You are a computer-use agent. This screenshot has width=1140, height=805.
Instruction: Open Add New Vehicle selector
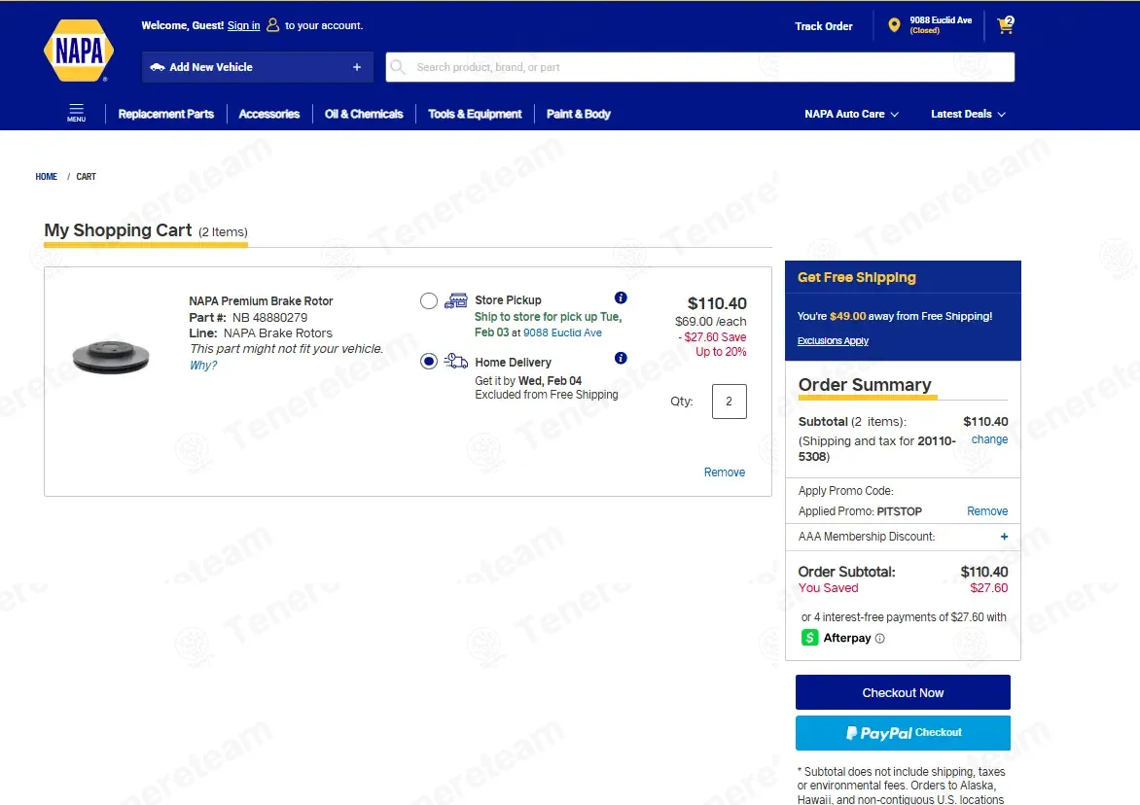pos(258,67)
